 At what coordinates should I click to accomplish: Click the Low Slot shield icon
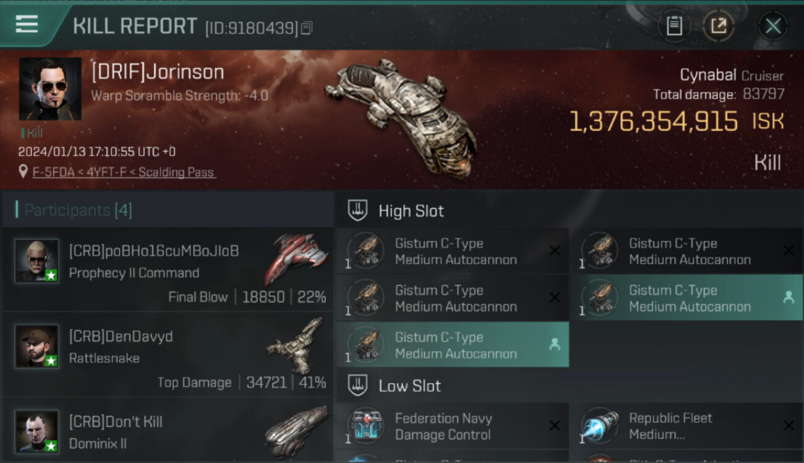357,386
